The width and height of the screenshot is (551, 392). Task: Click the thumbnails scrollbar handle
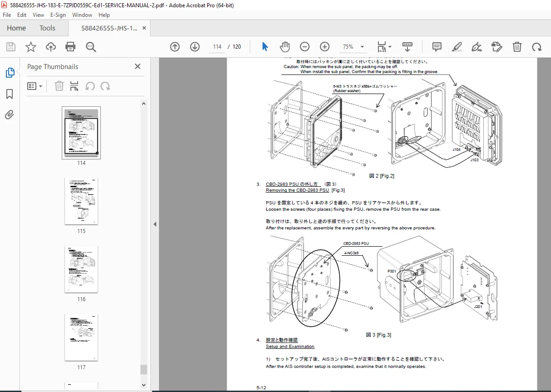tap(144, 369)
